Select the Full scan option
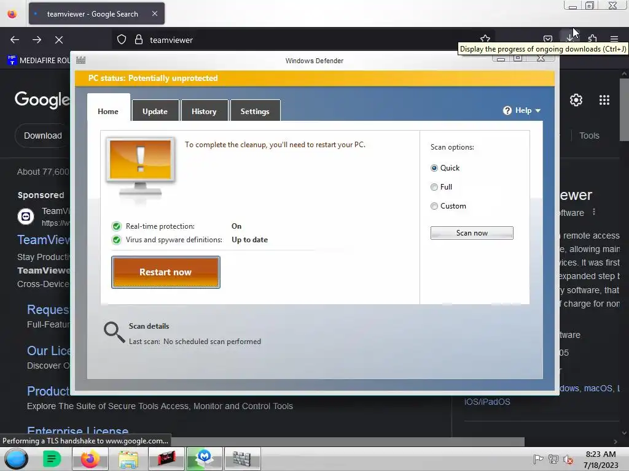The height and width of the screenshot is (471, 629). pos(434,187)
